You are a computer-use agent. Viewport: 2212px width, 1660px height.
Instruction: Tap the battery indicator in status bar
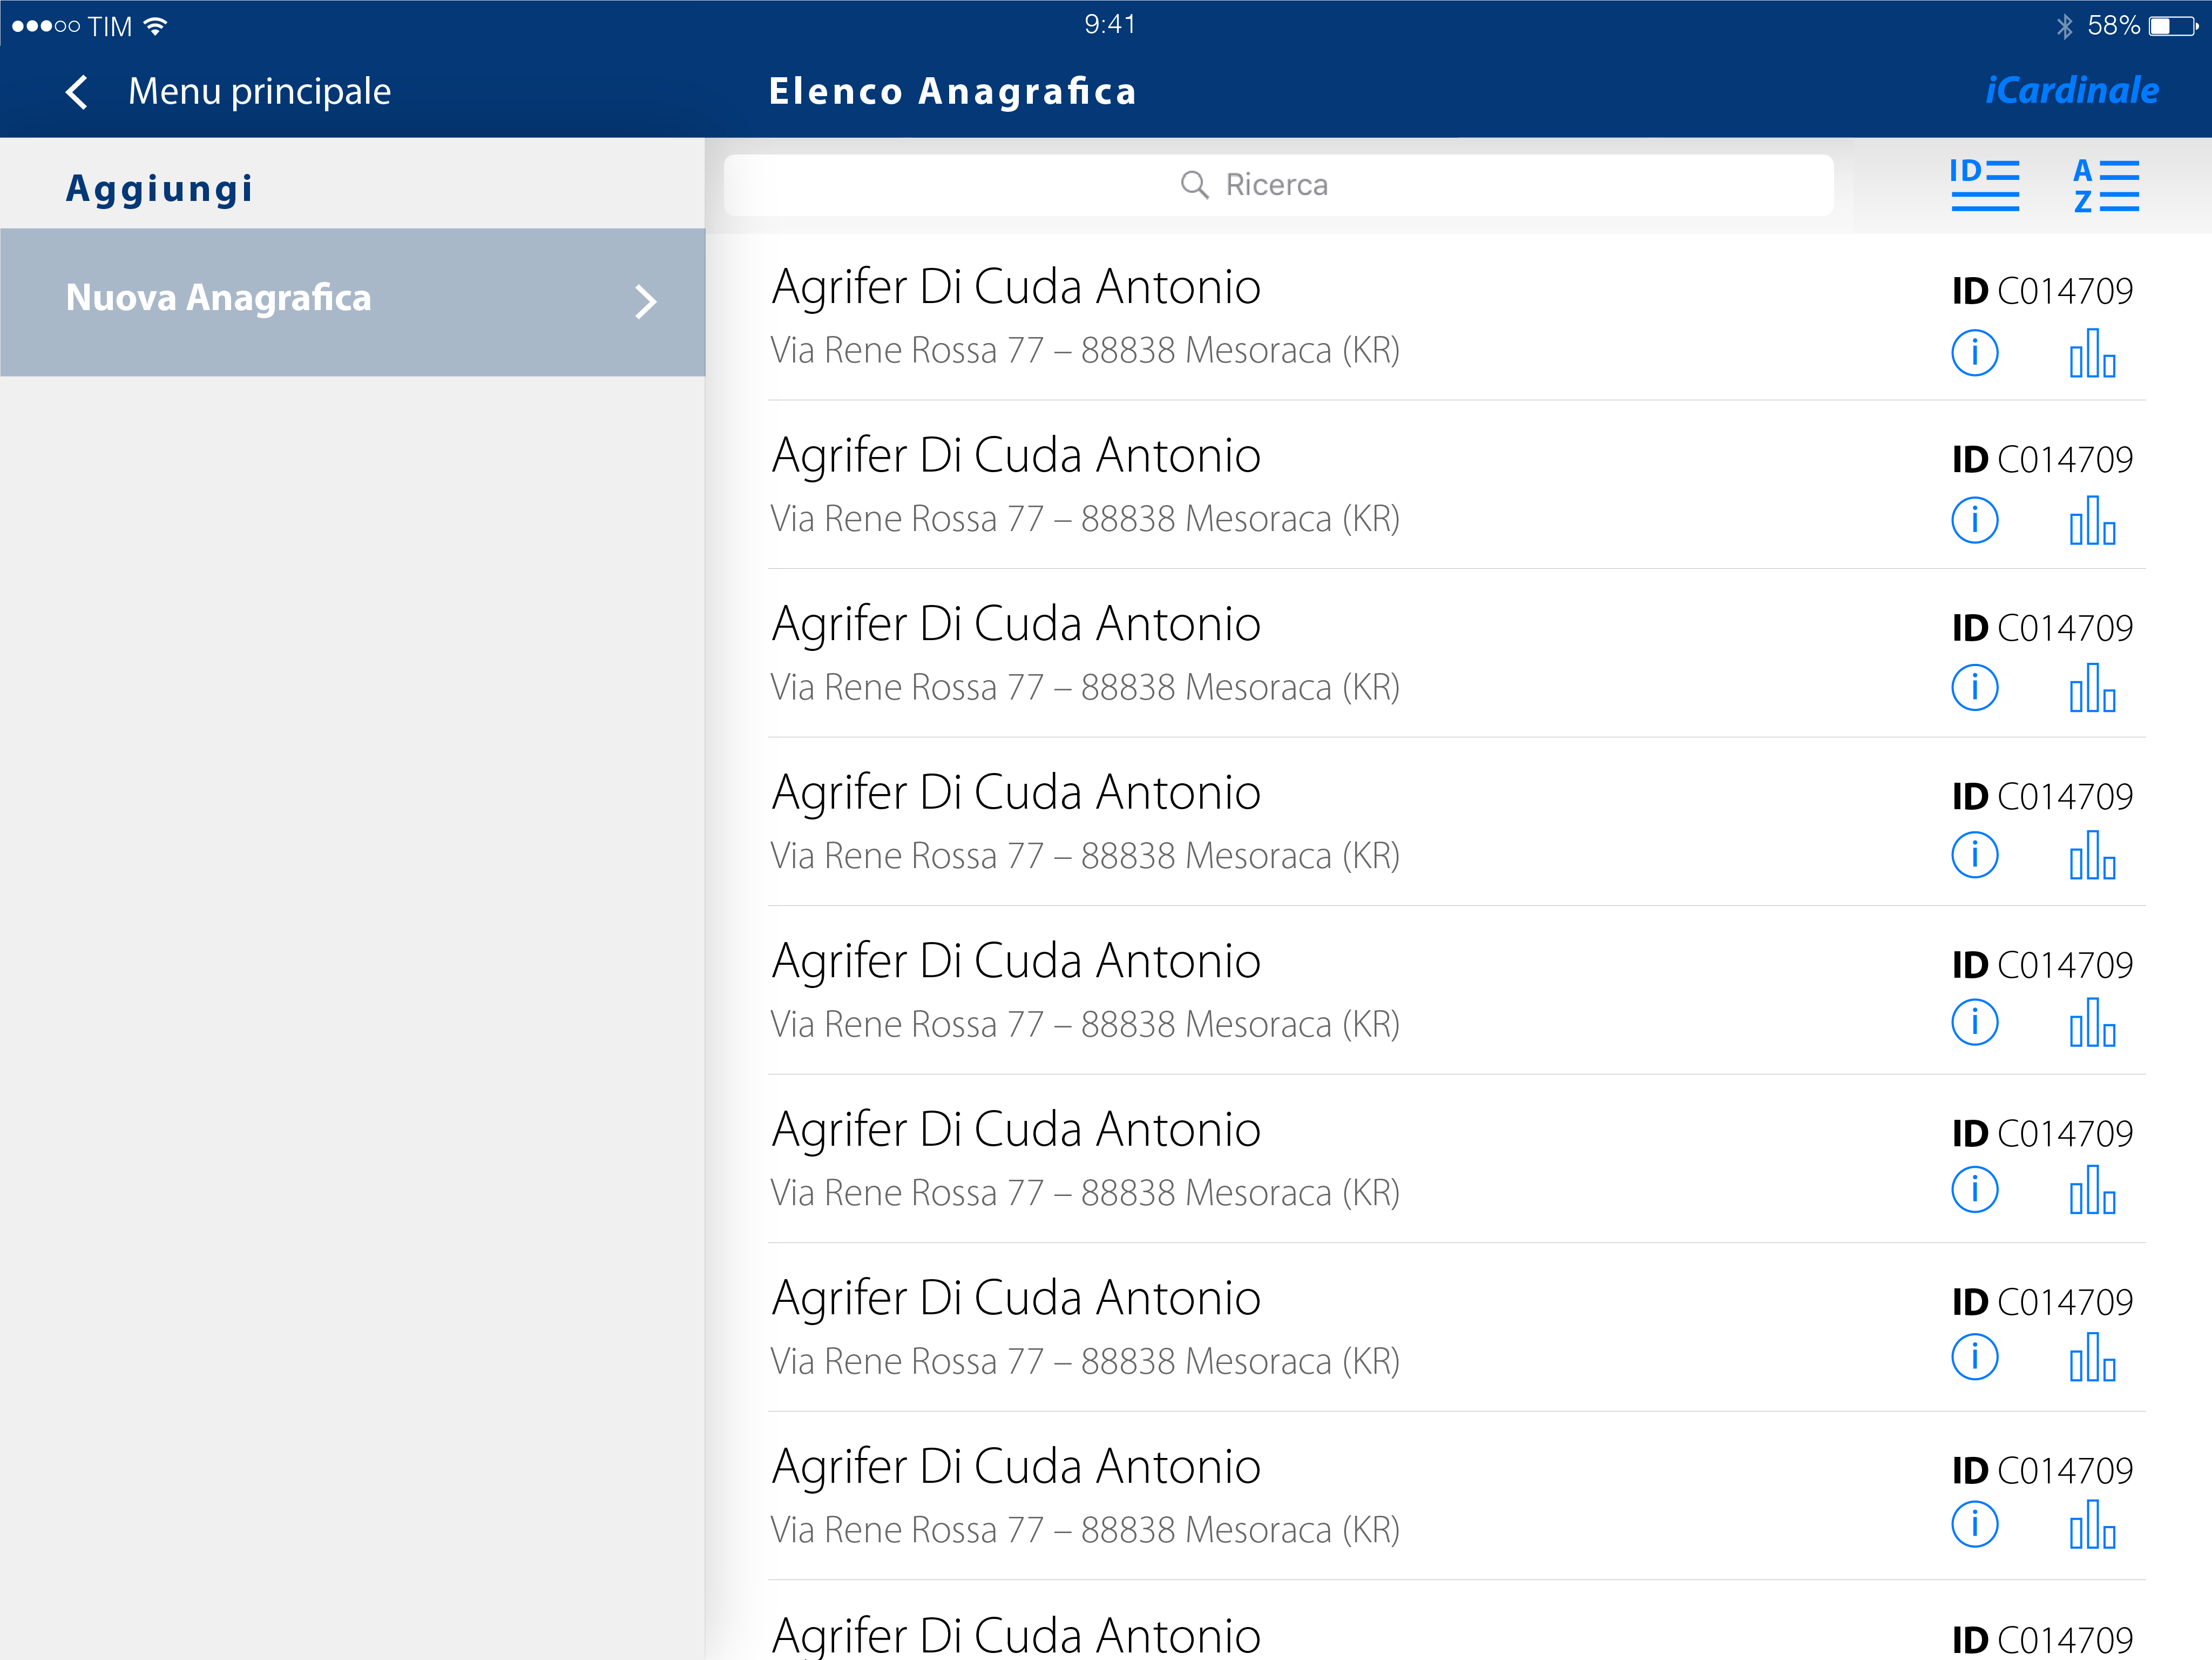tap(2174, 26)
